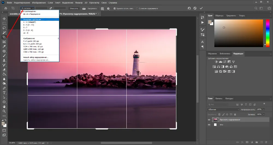Pick the Eyedropper tool
This screenshot has height=145, width=273.
click(x=4, y=47)
